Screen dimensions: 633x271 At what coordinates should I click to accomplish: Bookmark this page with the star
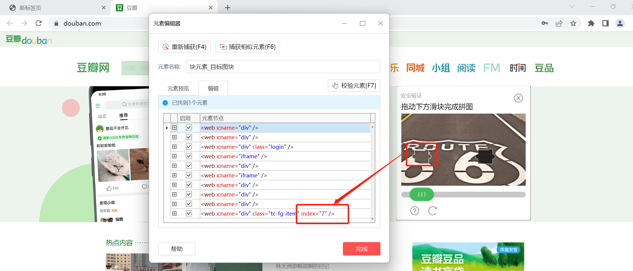(x=573, y=23)
